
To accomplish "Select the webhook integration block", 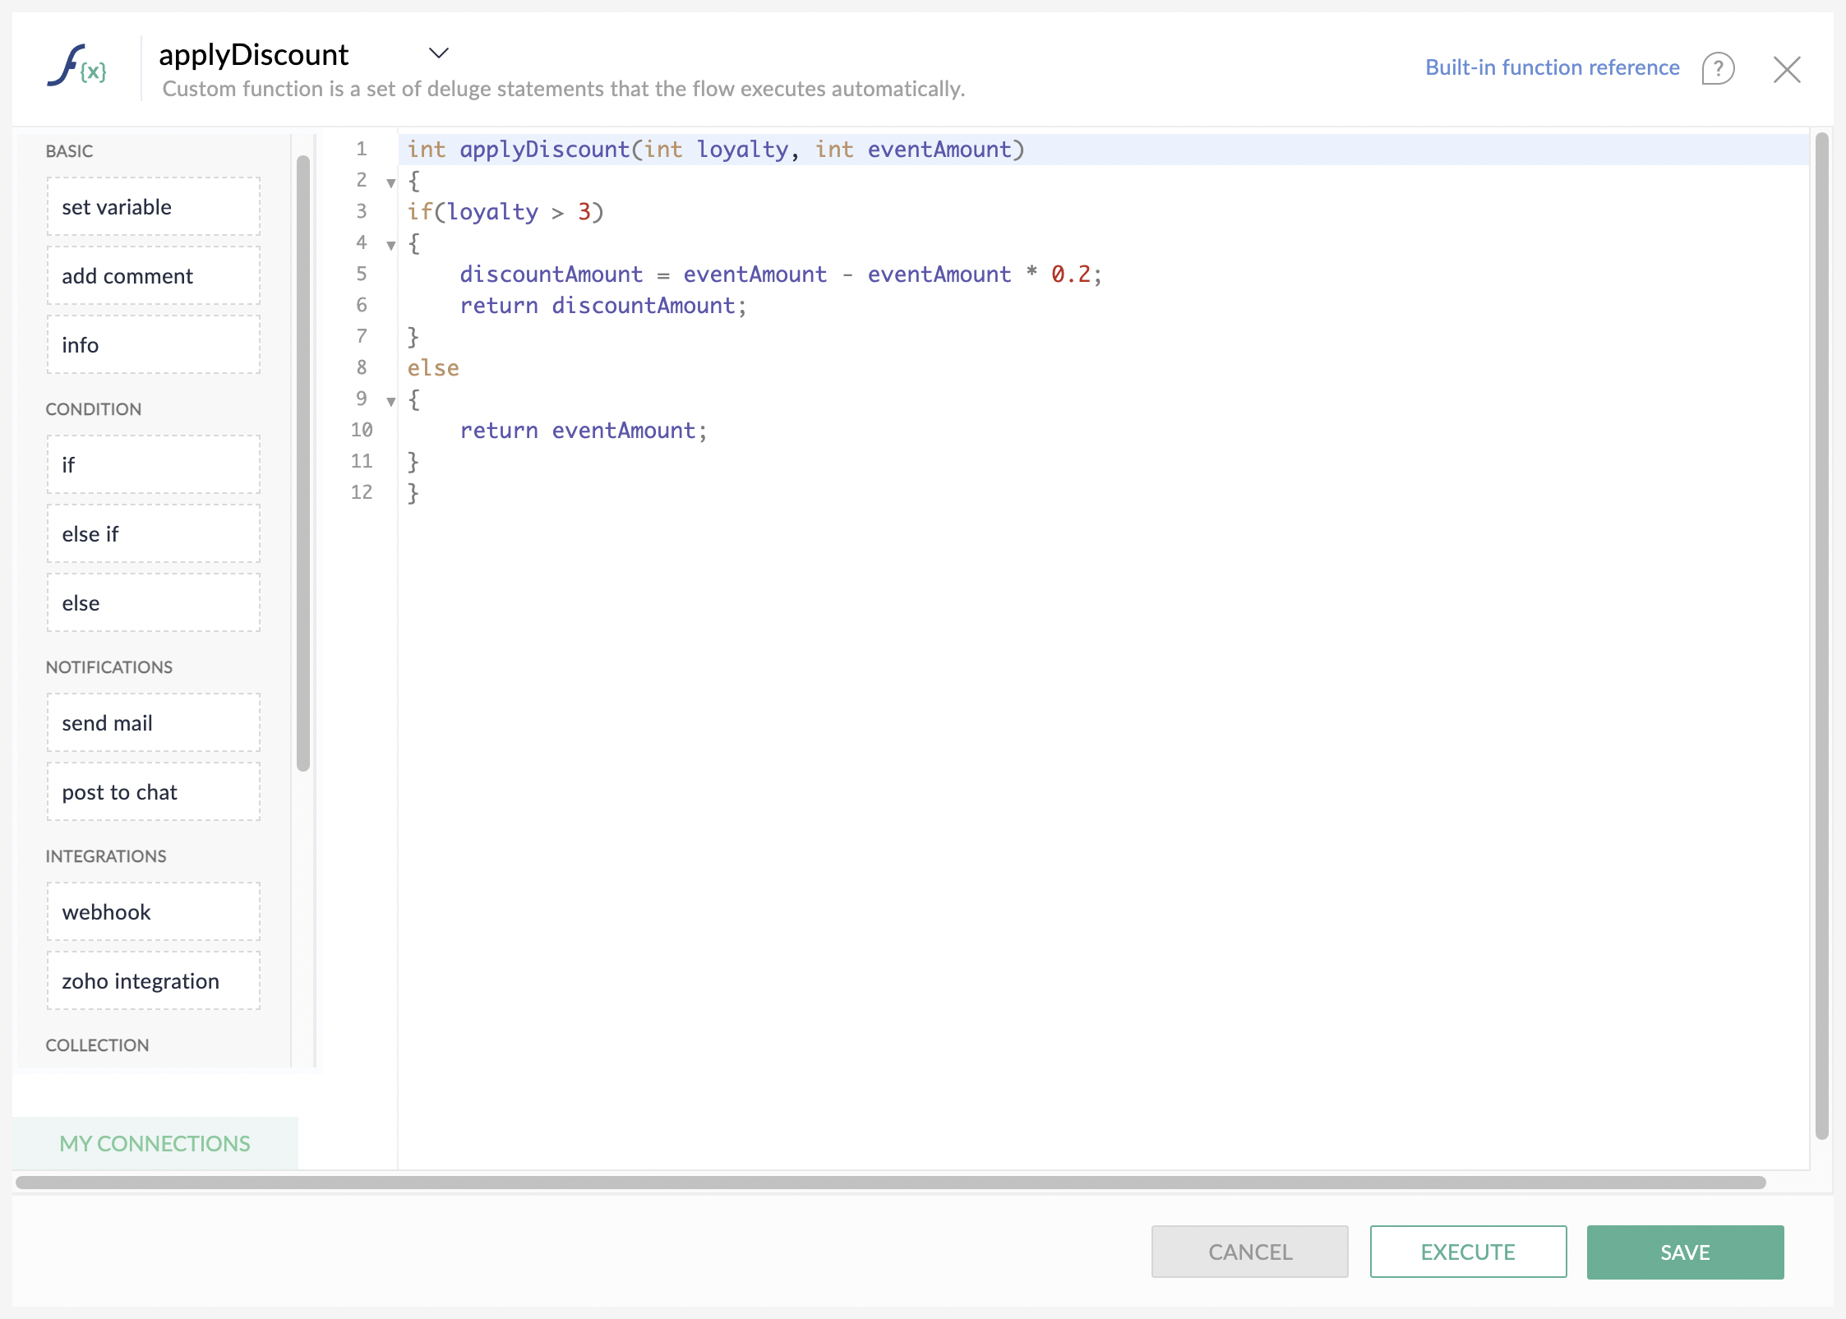I will point(154,912).
